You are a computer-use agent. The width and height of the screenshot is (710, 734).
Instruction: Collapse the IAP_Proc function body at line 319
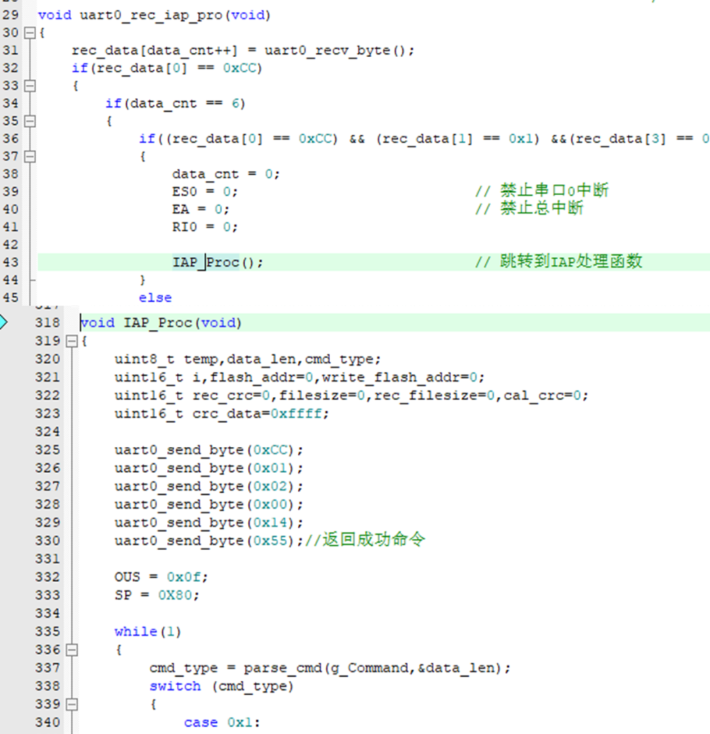tap(71, 341)
